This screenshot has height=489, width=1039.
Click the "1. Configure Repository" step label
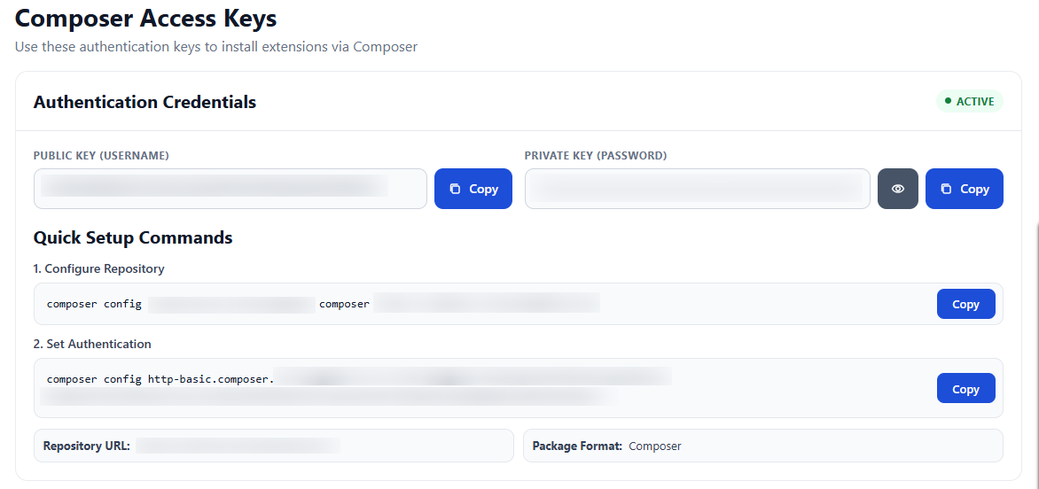pyautogui.click(x=99, y=268)
